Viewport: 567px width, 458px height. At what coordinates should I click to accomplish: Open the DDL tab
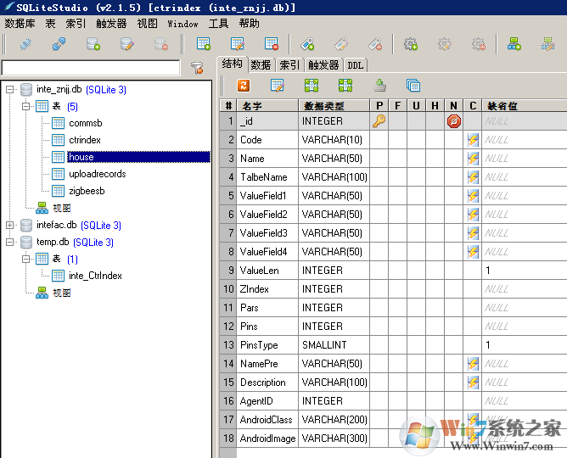355,64
